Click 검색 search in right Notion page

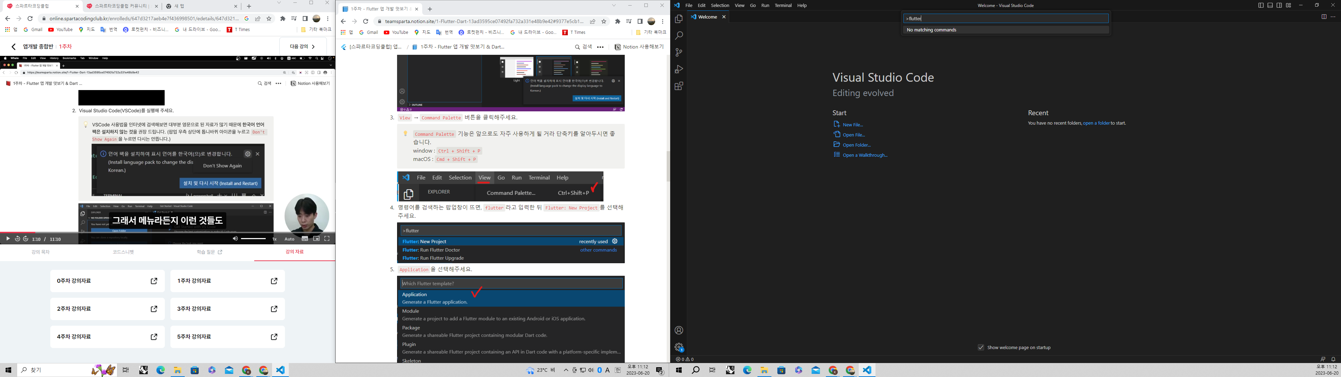[584, 47]
